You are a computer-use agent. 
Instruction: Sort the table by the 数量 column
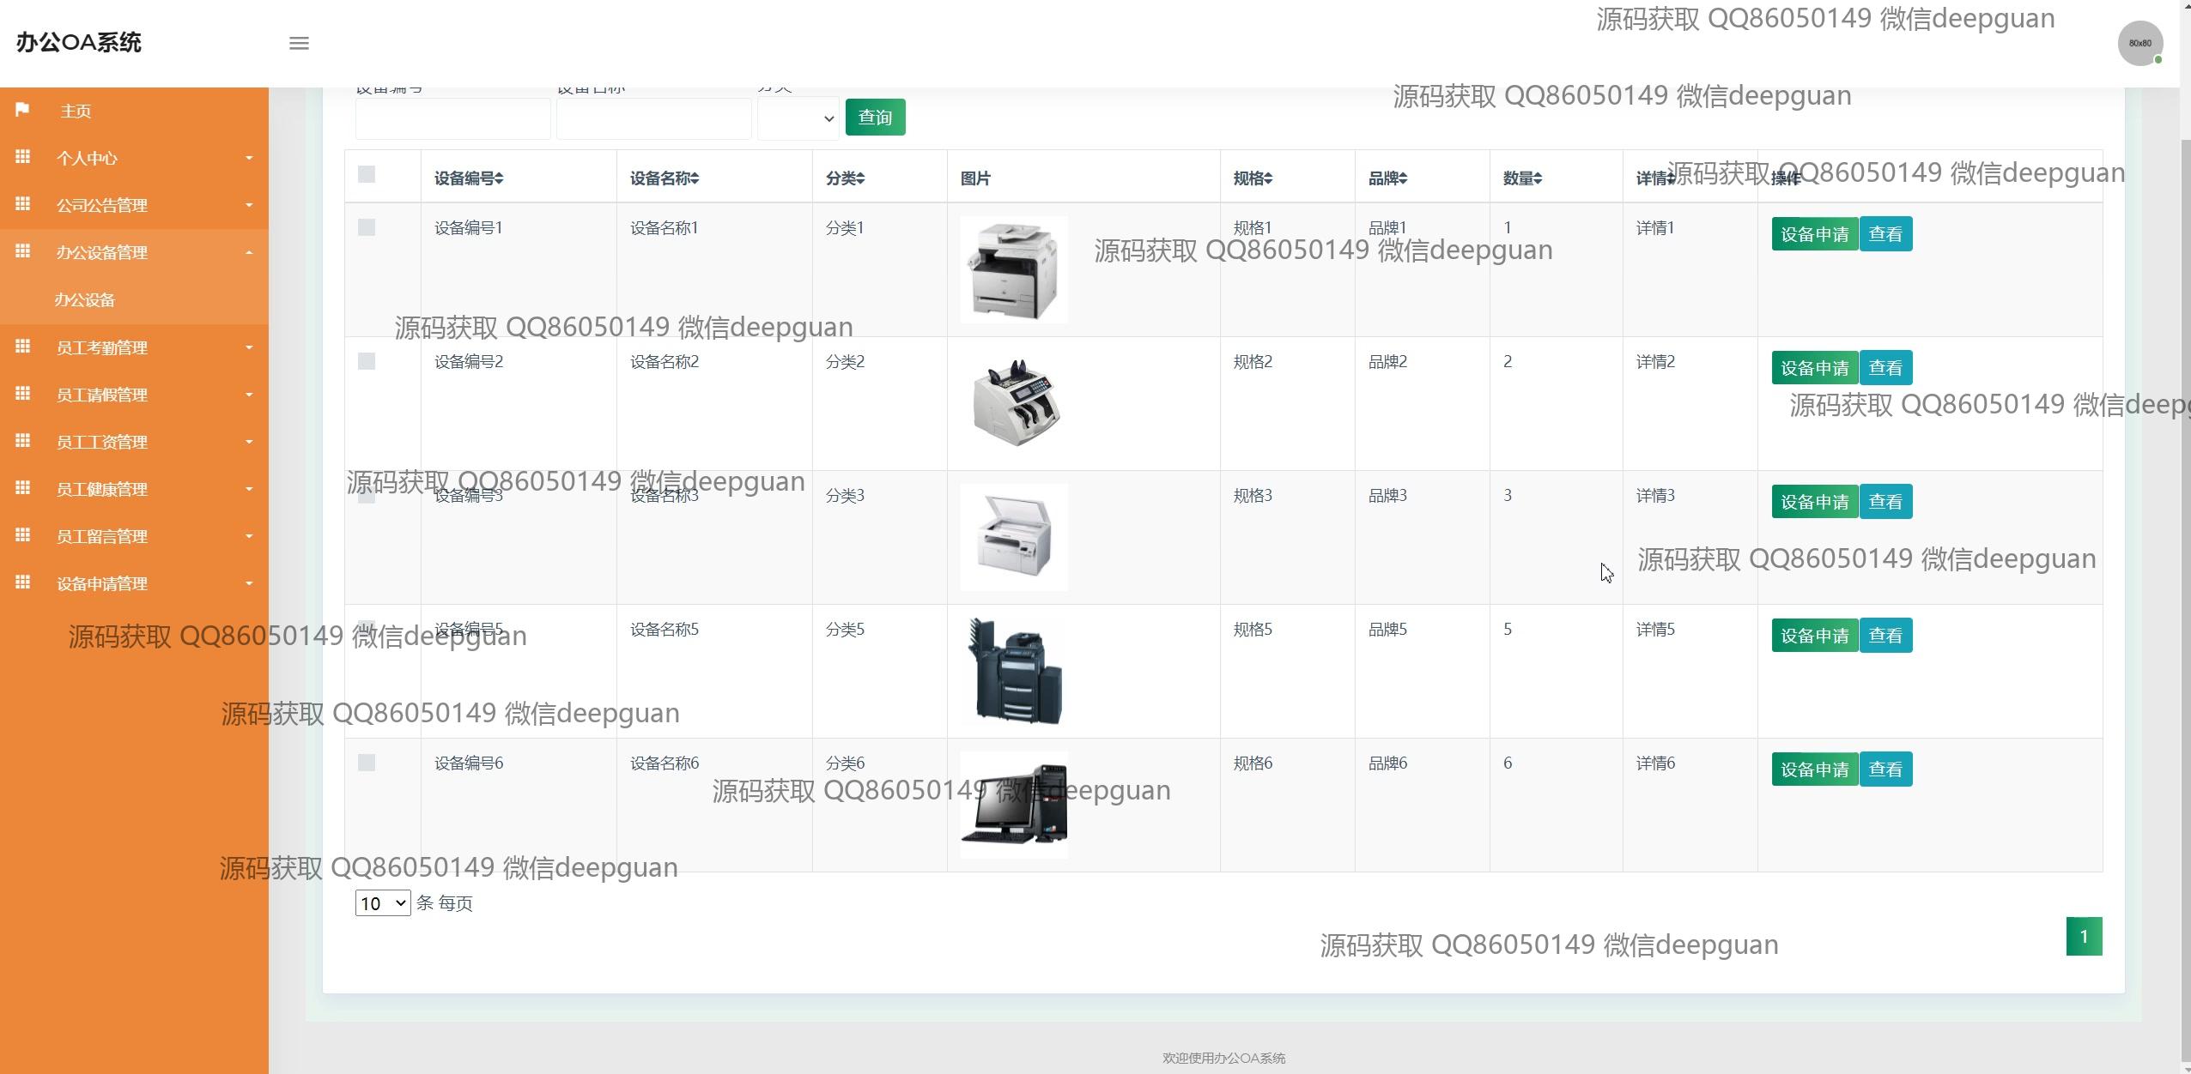coord(1522,178)
